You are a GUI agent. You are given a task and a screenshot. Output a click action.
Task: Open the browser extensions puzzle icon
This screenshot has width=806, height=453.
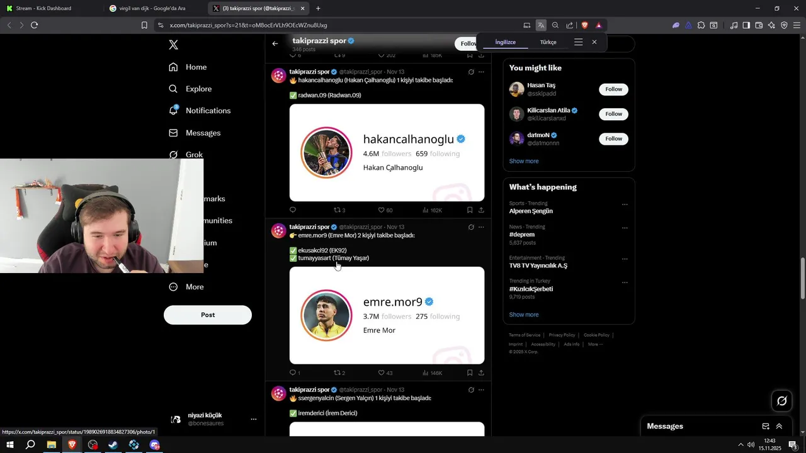(701, 25)
